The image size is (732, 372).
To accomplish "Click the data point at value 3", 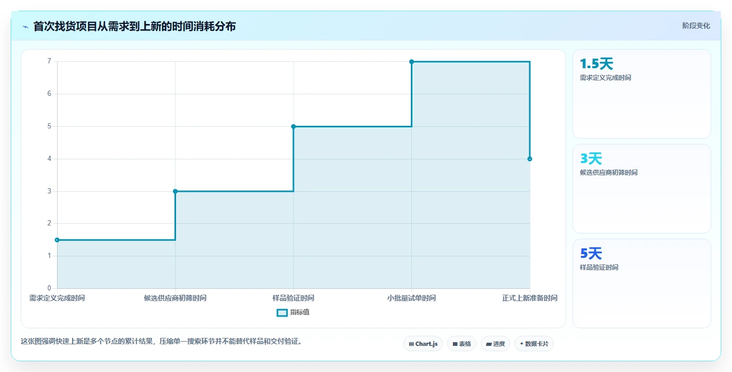I will click(175, 191).
